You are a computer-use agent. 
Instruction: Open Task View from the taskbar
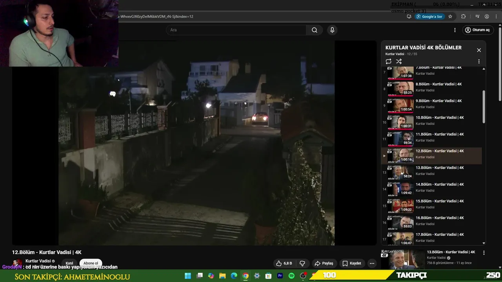pos(200,276)
